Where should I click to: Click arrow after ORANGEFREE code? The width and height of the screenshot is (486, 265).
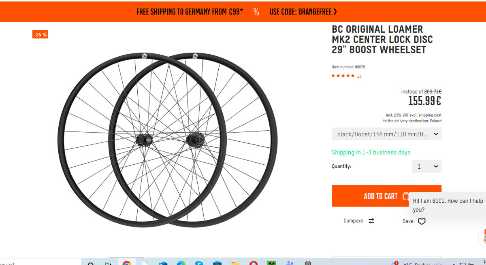click(x=335, y=12)
